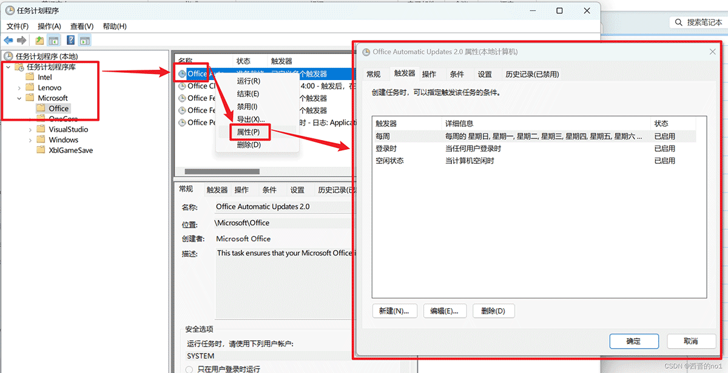
Task: Click the 确定 button
Action: [633, 341]
